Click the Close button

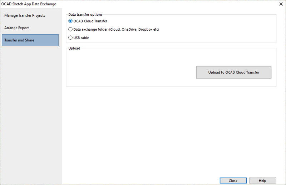[x=233, y=181]
